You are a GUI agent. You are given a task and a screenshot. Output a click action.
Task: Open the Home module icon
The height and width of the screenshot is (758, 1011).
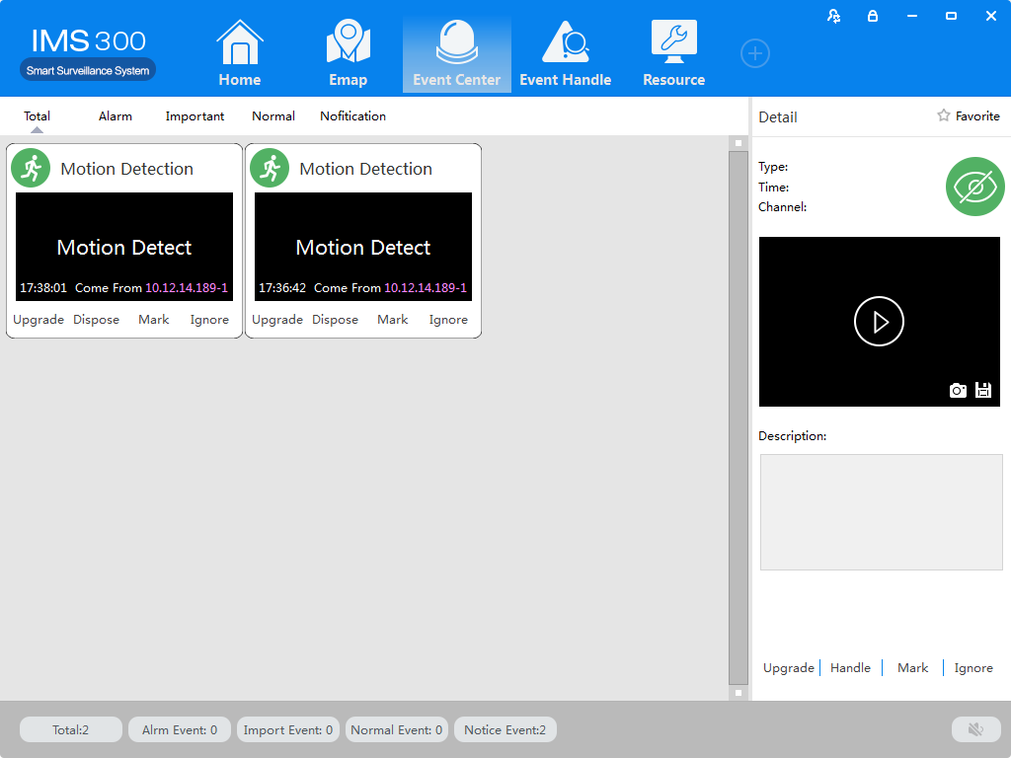tap(240, 44)
